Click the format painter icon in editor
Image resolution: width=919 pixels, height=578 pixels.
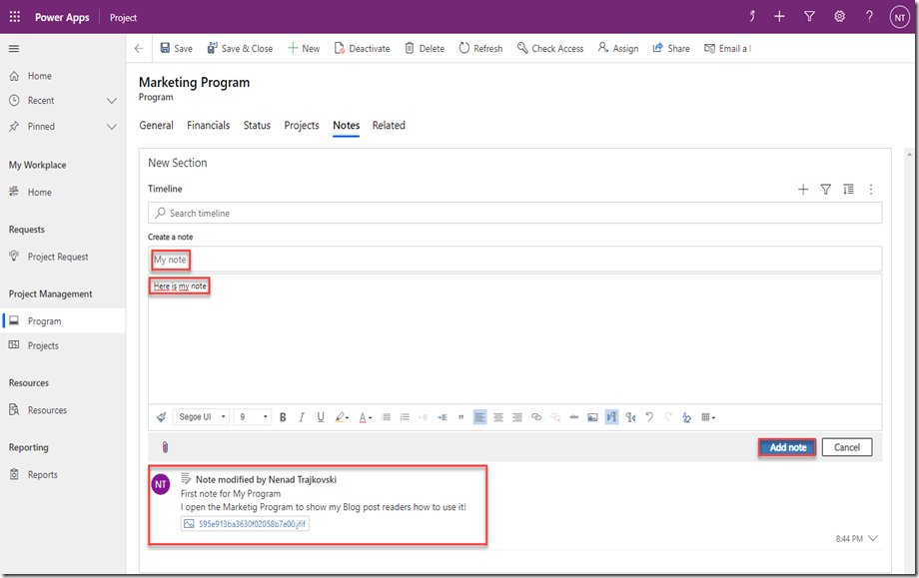pos(162,417)
